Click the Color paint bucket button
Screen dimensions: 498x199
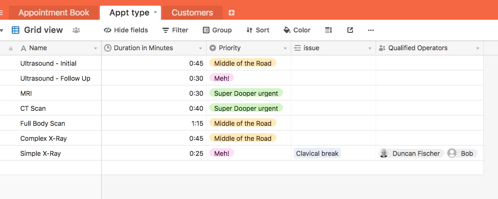(297, 30)
